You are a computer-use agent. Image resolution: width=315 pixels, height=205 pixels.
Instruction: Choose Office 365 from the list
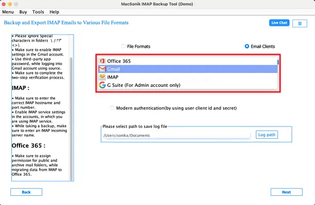[188, 61]
